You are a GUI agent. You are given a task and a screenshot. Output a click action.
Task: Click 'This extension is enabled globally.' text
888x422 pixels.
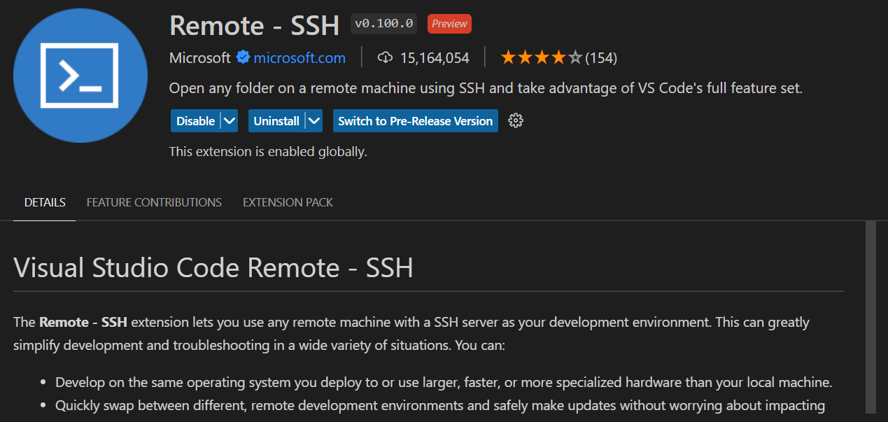point(268,151)
